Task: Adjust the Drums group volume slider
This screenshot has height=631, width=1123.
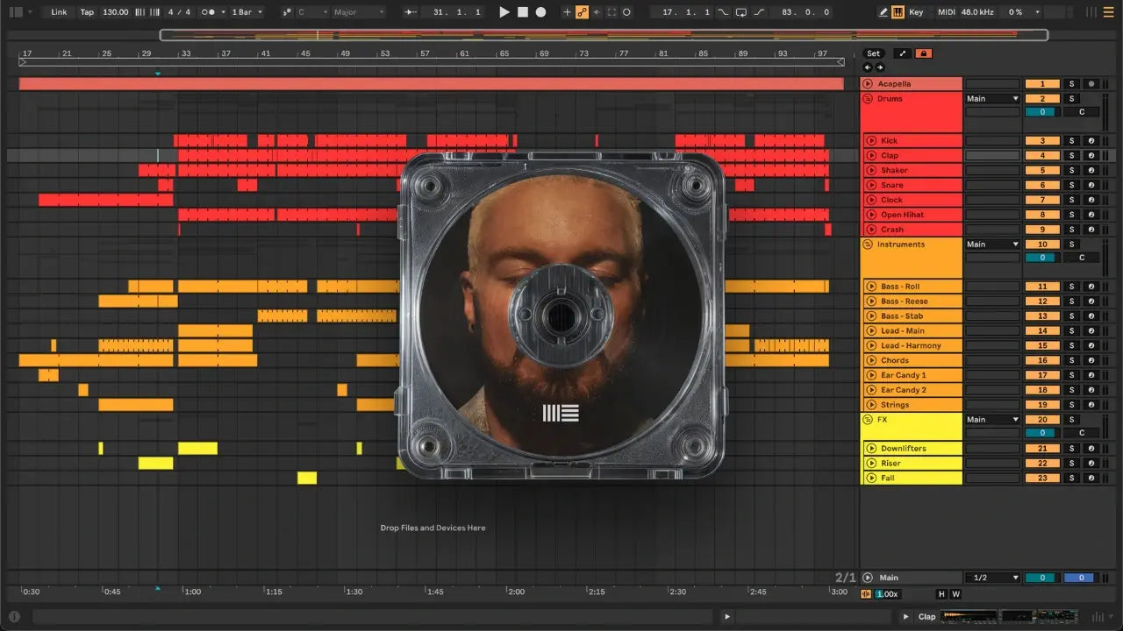Action: click(x=1041, y=112)
